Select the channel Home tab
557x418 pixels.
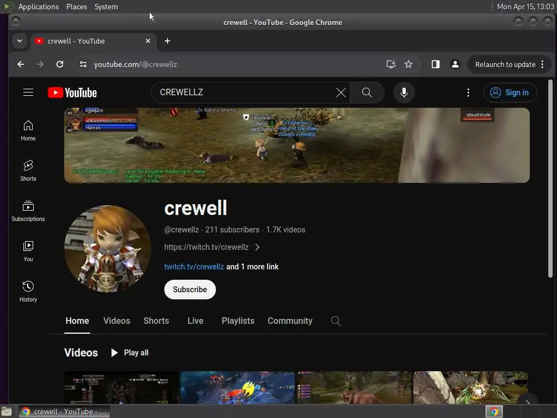tap(77, 321)
